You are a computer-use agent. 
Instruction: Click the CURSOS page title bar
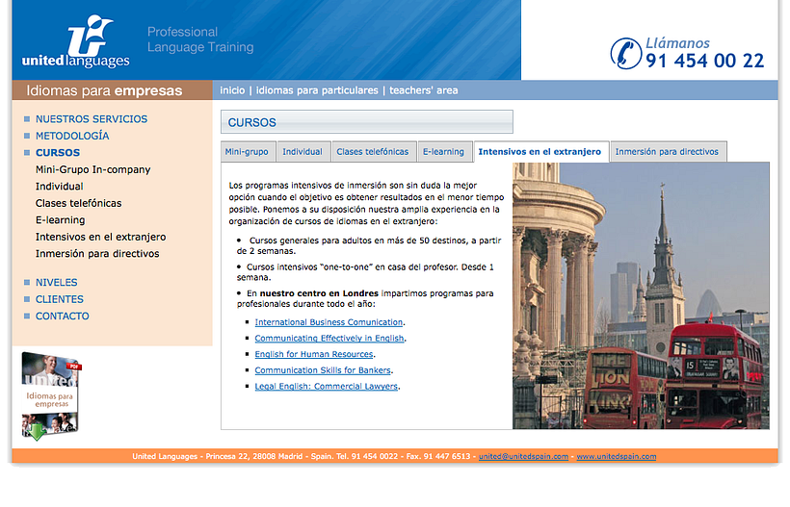click(x=367, y=122)
